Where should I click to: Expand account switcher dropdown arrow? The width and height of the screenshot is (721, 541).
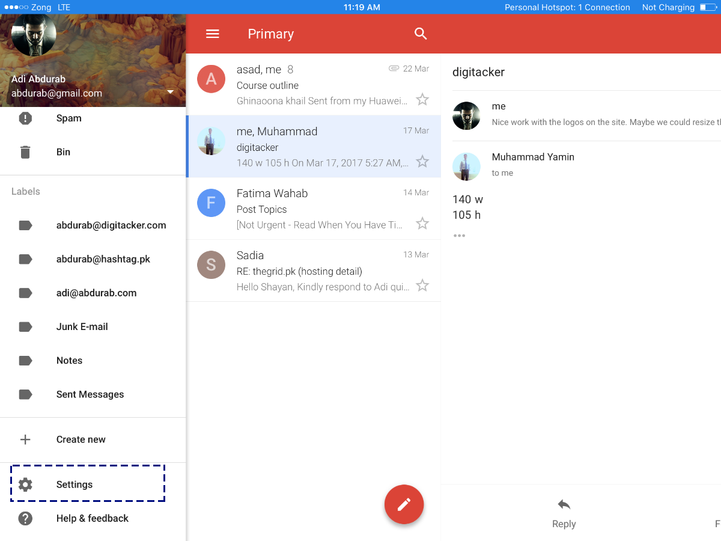(170, 93)
